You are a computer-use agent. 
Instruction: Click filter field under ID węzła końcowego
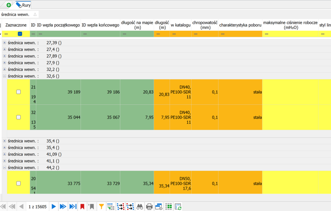pyautogui.click(x=100, y=34)
